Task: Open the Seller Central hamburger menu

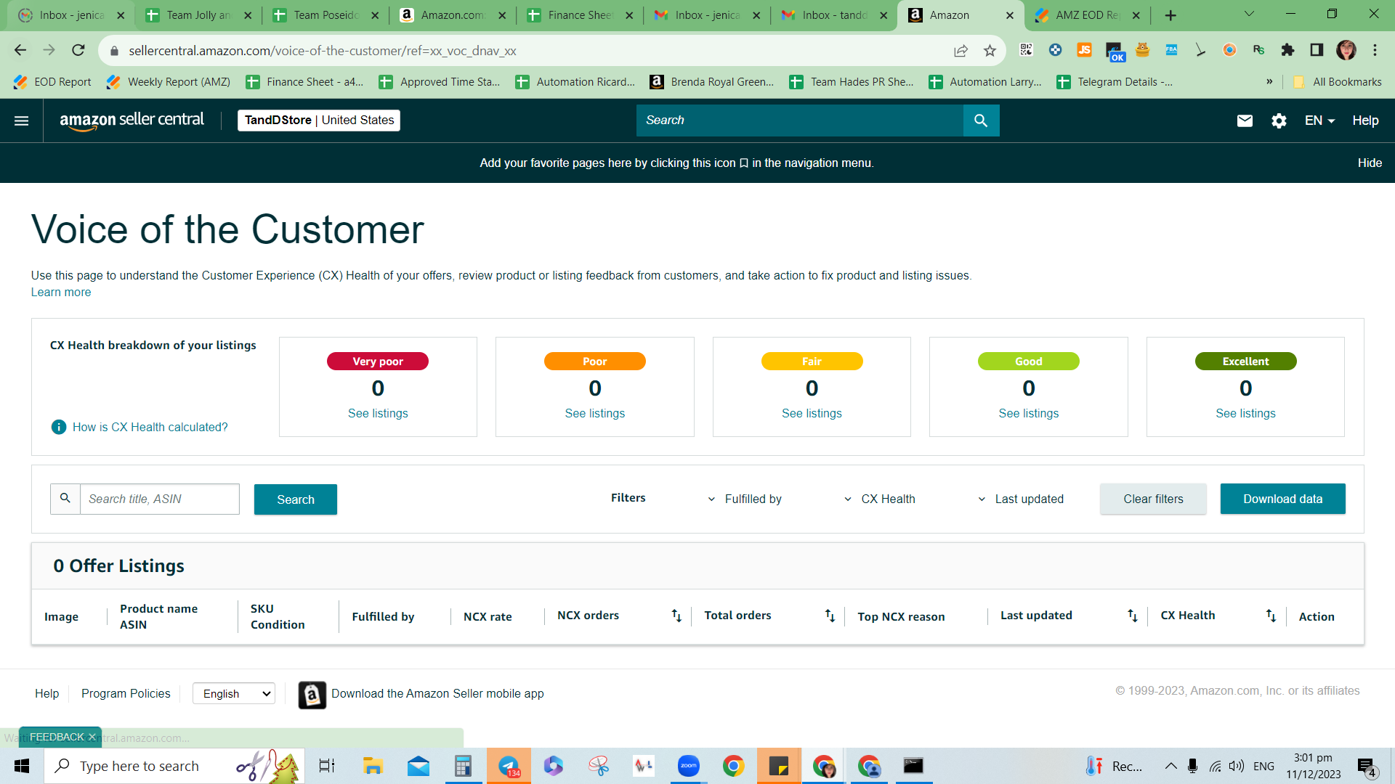Action: pos(22,121)
